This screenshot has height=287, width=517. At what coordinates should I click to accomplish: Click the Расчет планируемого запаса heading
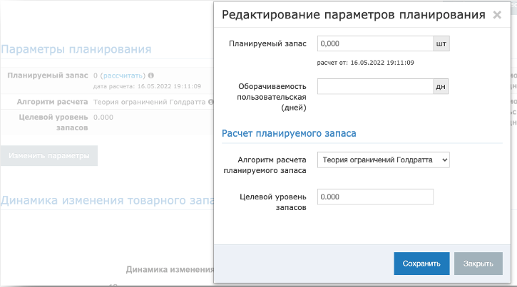pos(289,133)
